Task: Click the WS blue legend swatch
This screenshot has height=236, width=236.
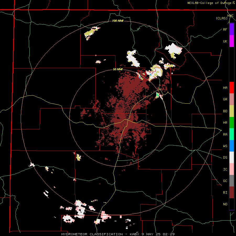Action: coord(232,146)
